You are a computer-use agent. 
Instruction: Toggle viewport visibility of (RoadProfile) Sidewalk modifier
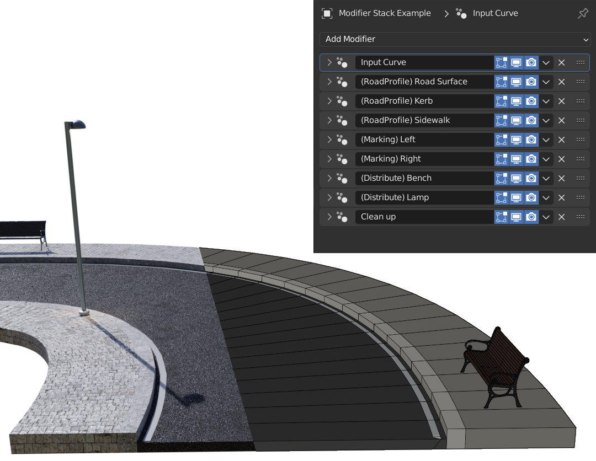(516, 120)
